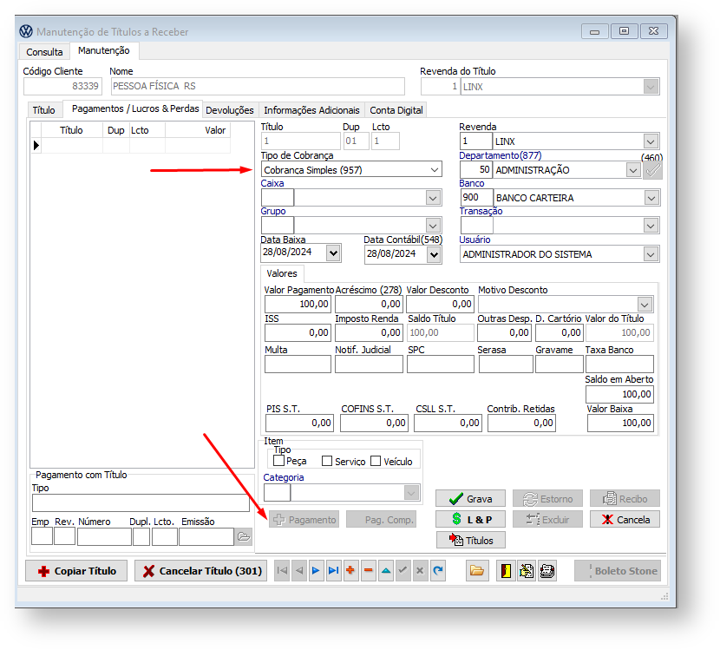
Task: Click the PIS S.T. field
Action: click(299, 423)
